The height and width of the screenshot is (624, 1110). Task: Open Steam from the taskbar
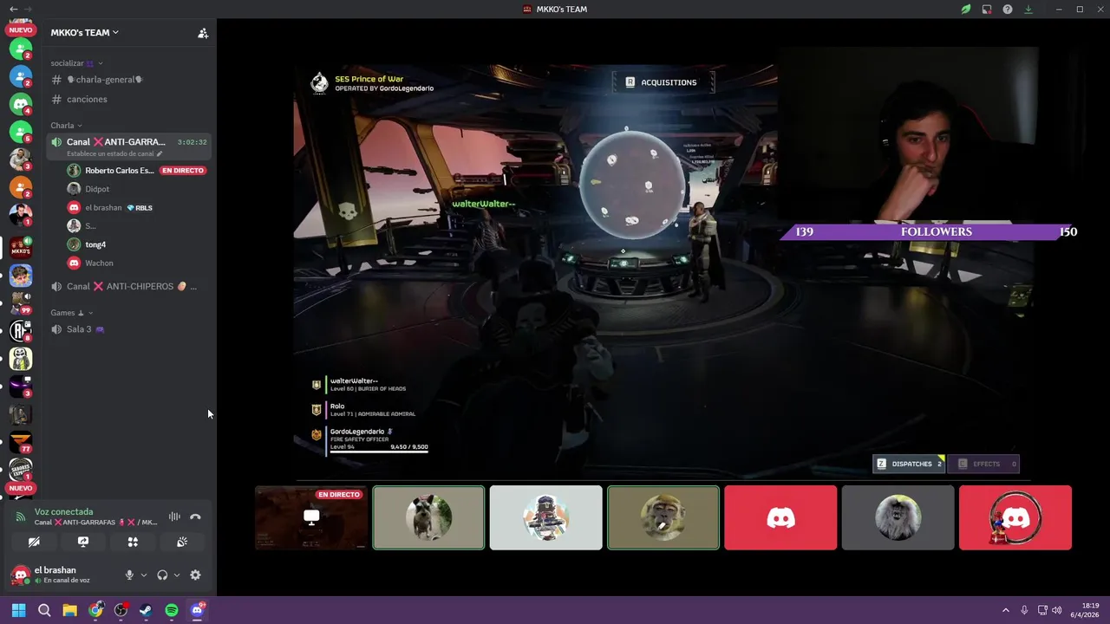click(x=146, y=610)
